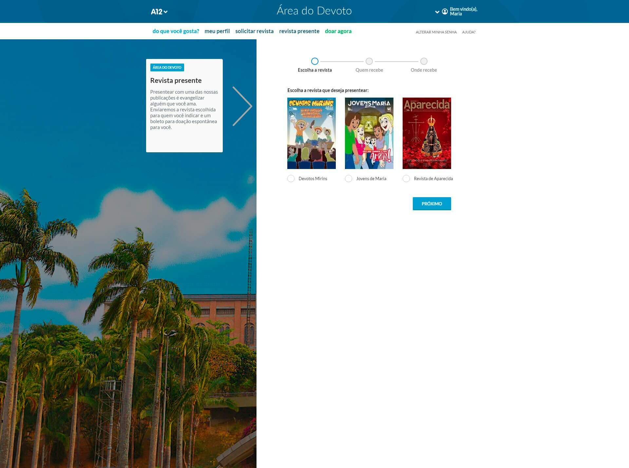The image size is (629, 468).
Task: Open the user account dropdown arrow
Action: 437,12
